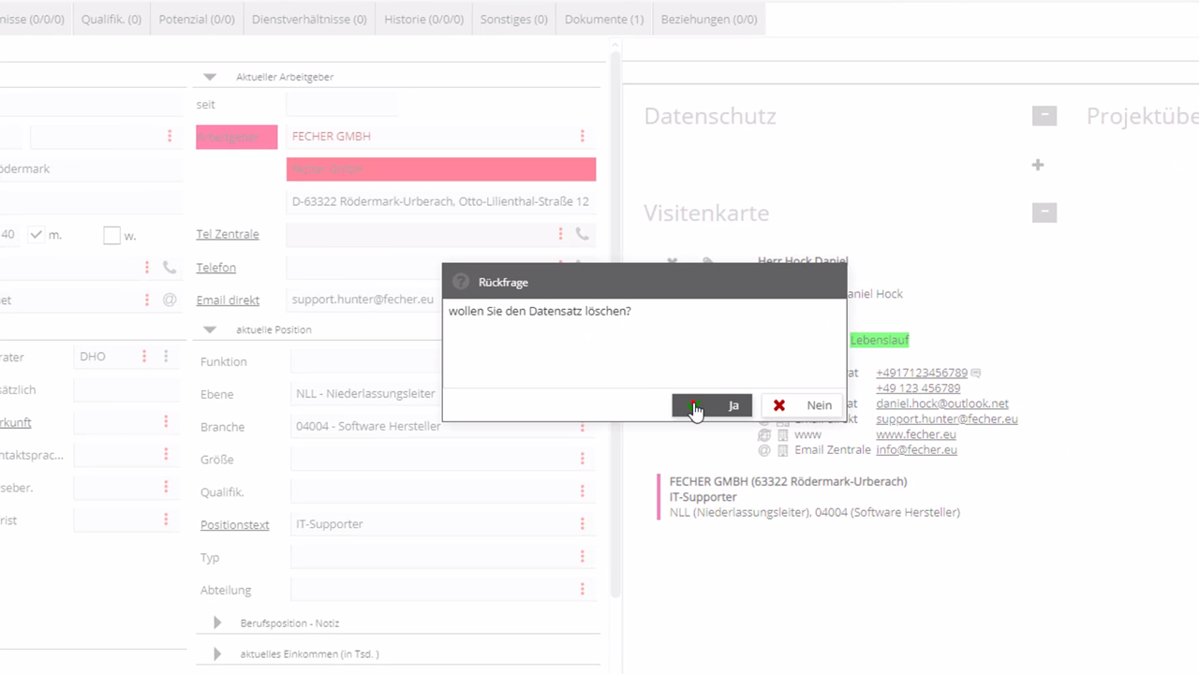Open the three-dot menu in Typ row
Viewport: 1199px width, 674px height.
[582, 557]
